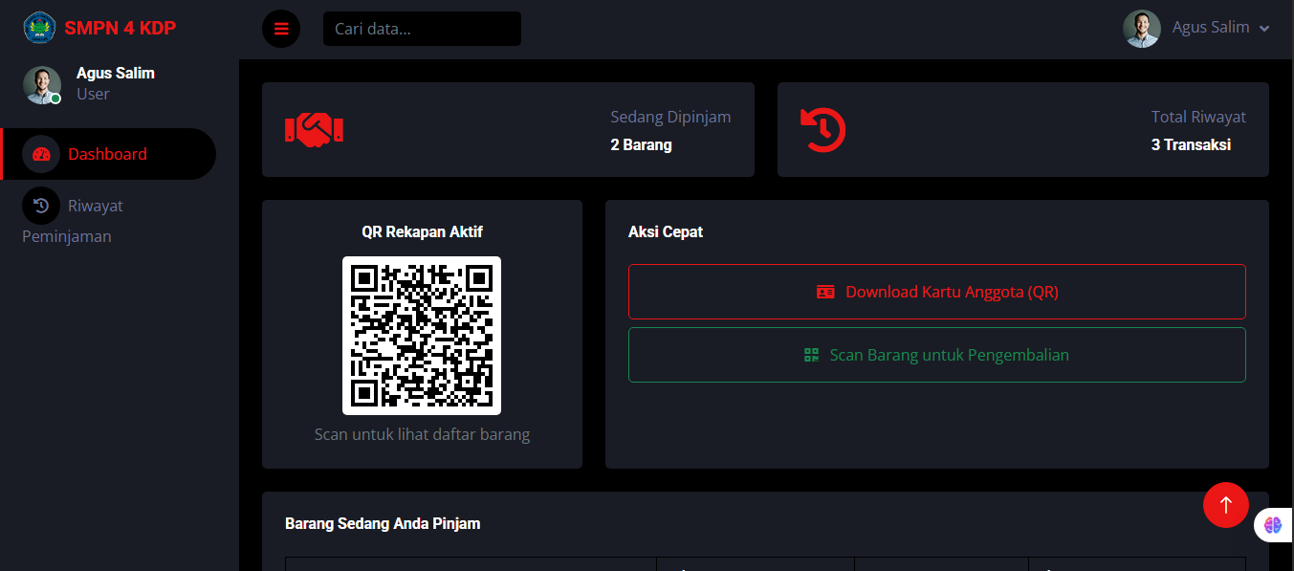
Task: Open the Dashboard menu item
Action: click(107, 154)
